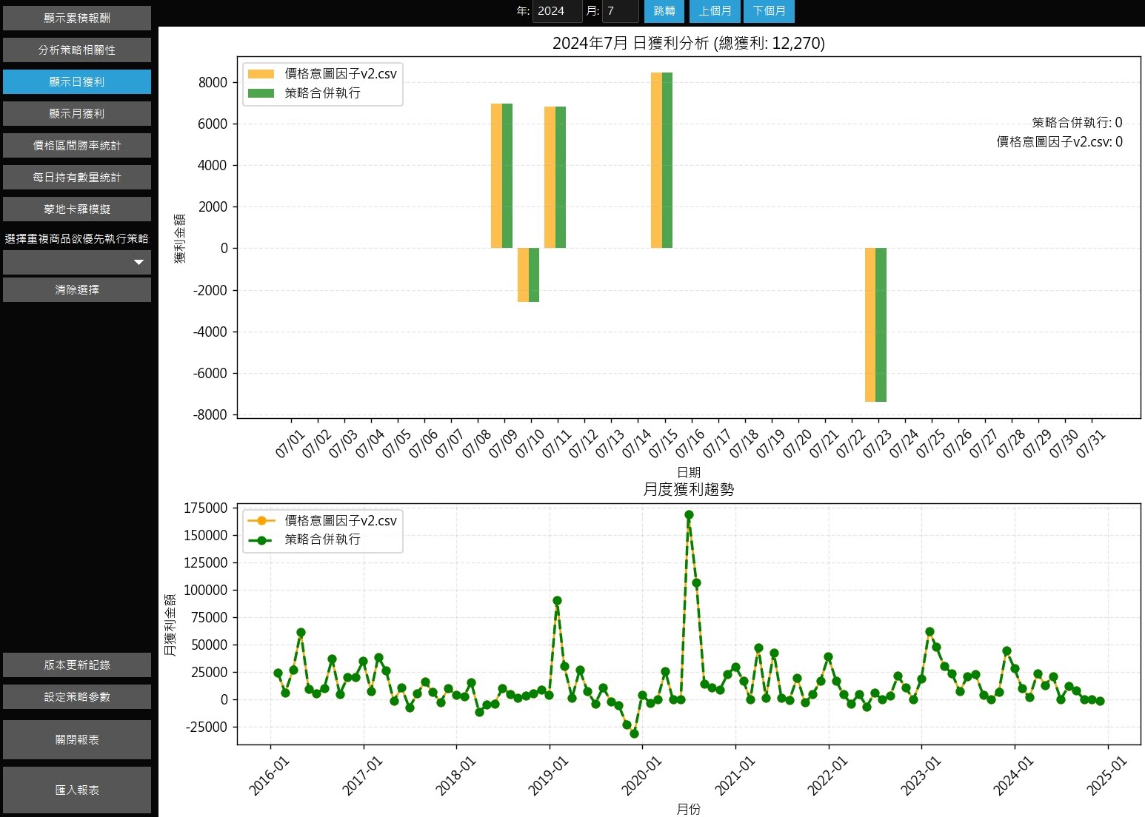Open 設定策略參數 settings
This screenshot has width=1145, height=817.
[77, 697]
